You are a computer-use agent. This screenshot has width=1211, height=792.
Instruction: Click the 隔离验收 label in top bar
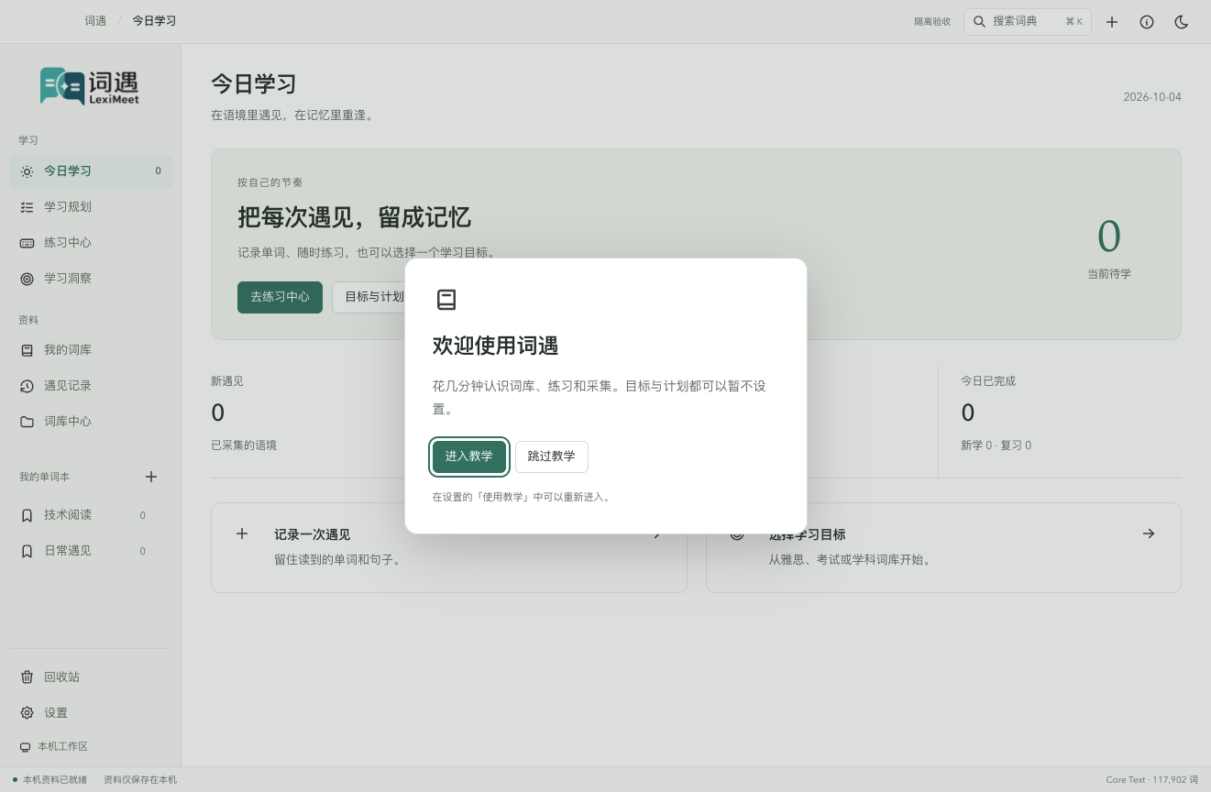[932, 22]
